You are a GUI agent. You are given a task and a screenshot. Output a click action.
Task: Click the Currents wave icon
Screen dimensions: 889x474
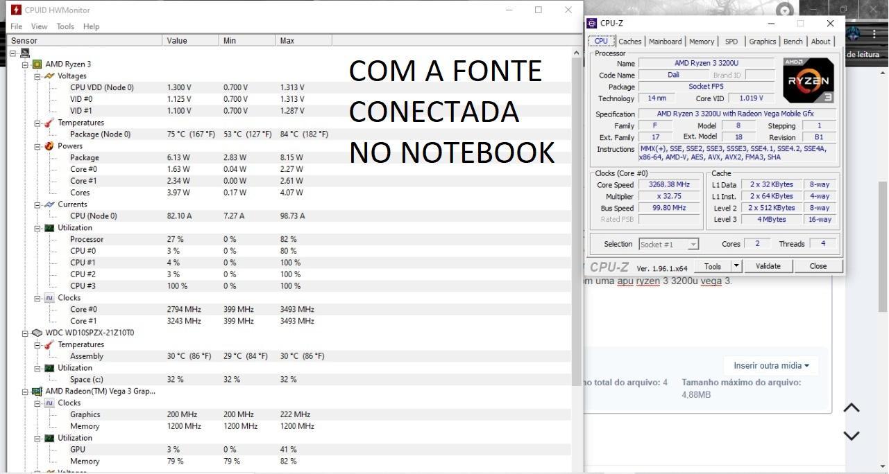click(x=49, y=204)
